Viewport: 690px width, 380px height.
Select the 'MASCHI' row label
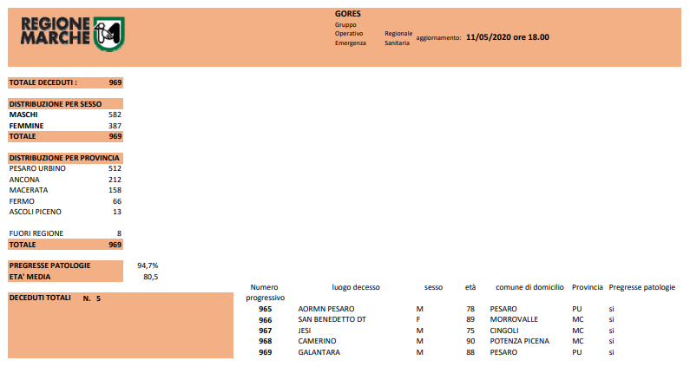(23, 115)
